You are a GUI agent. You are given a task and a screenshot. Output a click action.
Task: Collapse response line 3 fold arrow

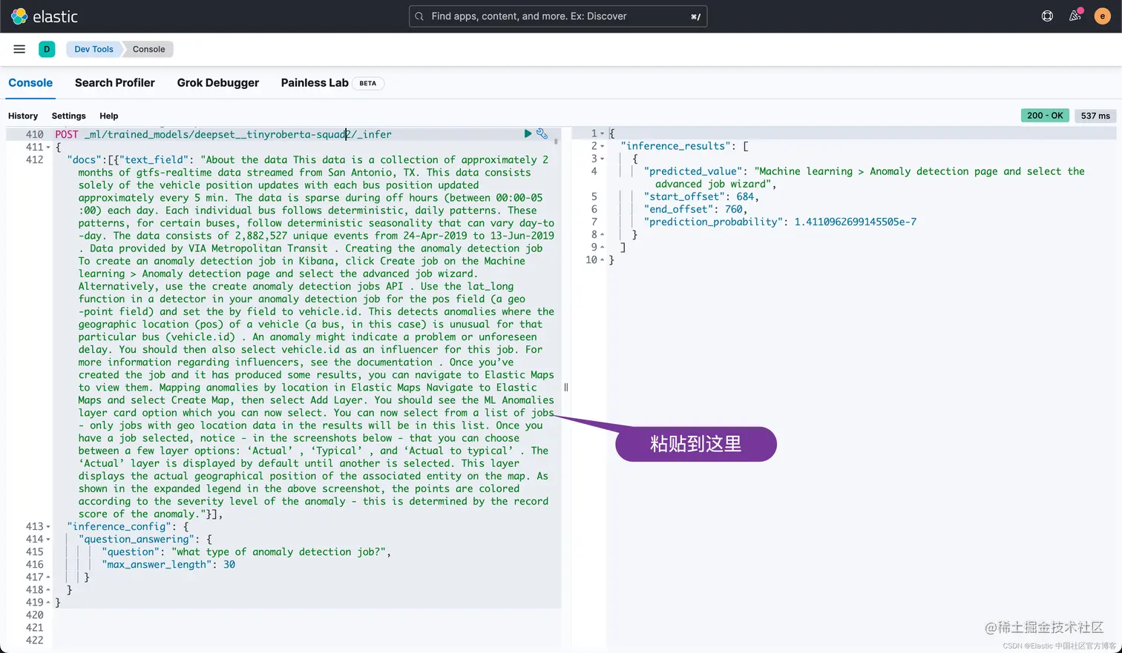tap(602, 159)
